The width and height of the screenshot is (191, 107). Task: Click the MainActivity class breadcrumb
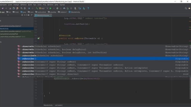click(74, 12)
